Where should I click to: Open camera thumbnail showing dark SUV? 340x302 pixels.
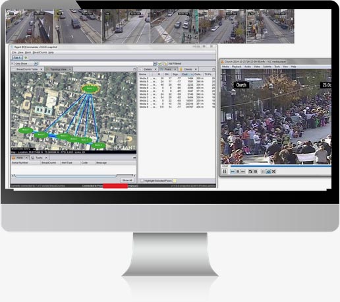pyautogui.click(x=78, y=26)
